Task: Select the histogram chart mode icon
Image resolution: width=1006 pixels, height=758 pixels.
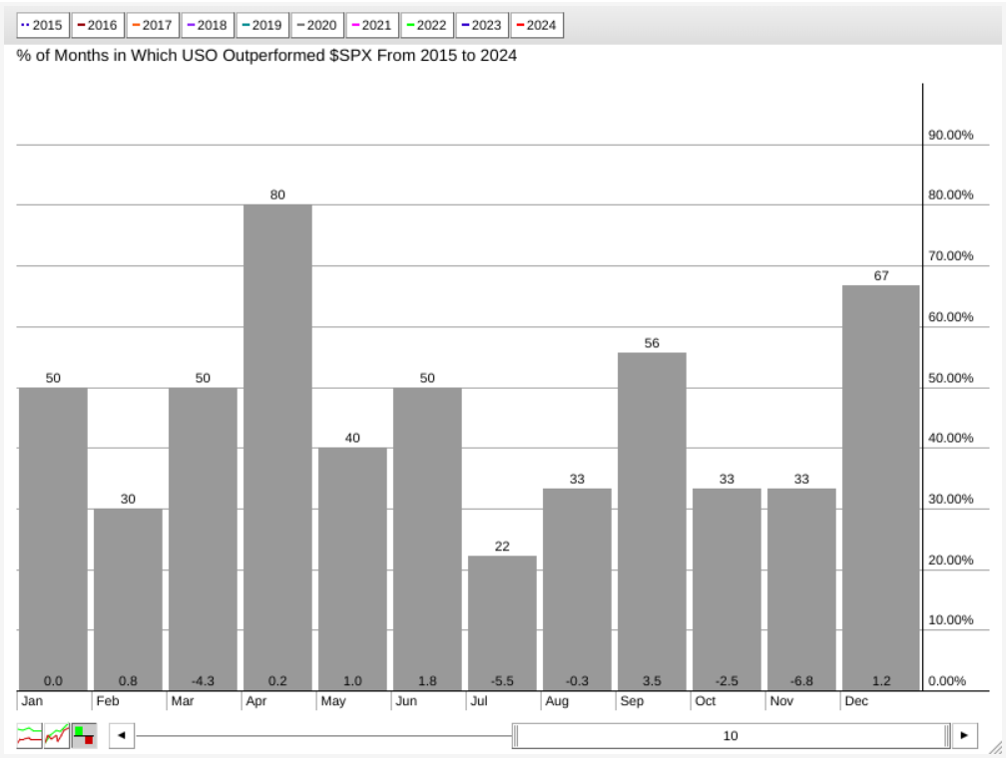Action: 84,736
